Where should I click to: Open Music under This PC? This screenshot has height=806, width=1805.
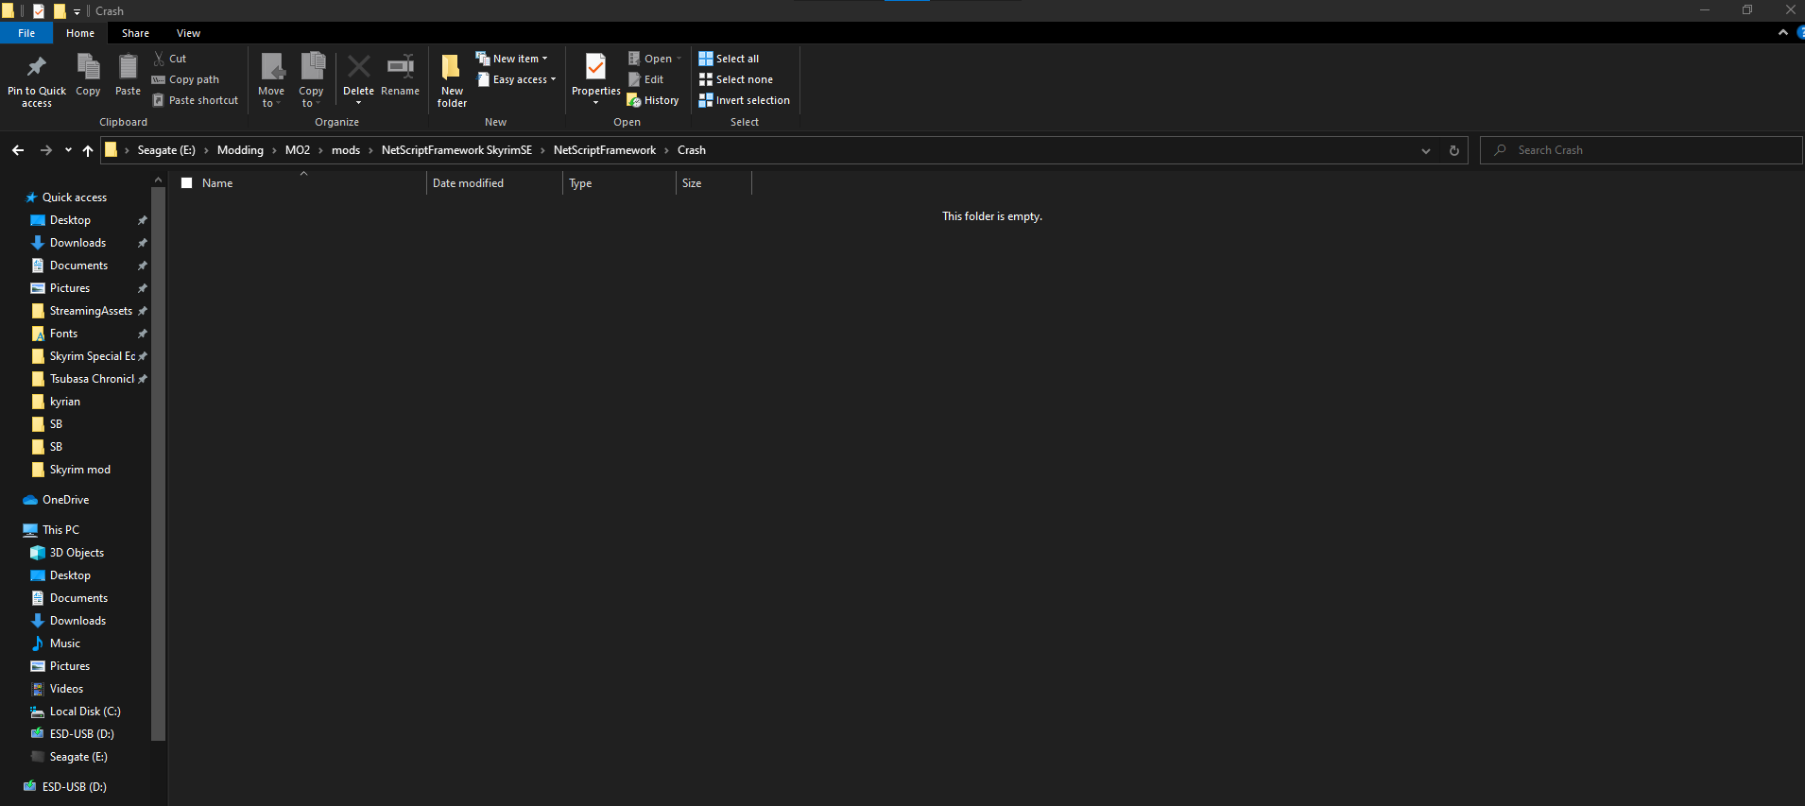[64, 643]
